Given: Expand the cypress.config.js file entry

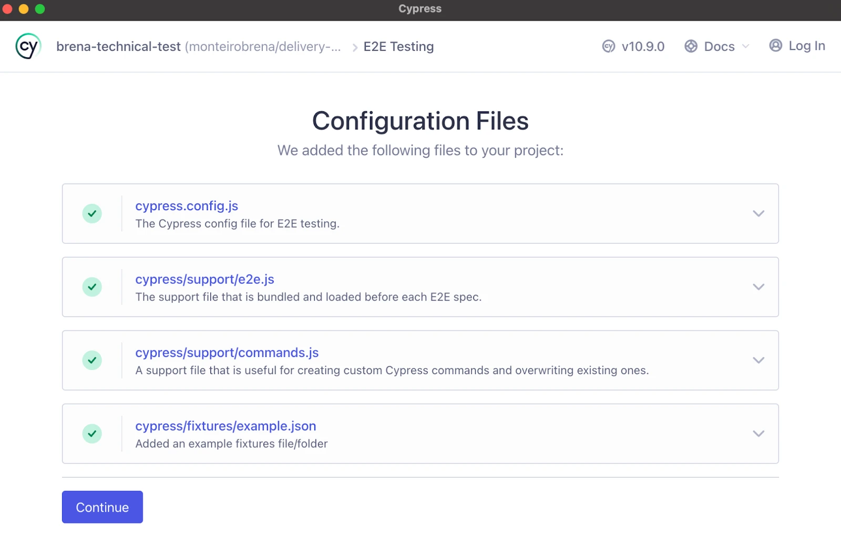Looking at the screenshot, I should [758, 213].
